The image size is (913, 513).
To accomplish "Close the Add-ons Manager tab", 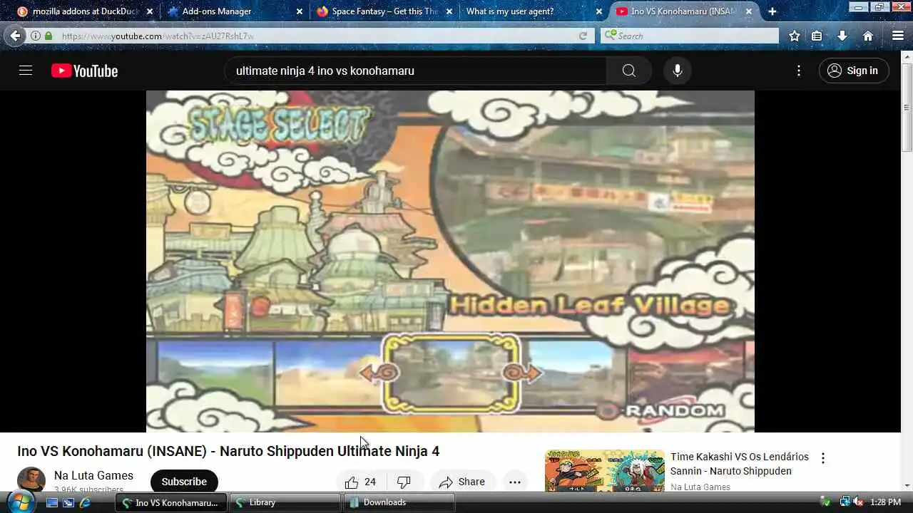I will (x=300, y=11).
